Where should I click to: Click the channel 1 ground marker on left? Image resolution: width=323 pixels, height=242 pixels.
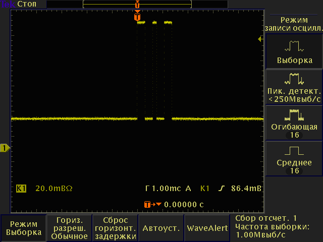(5, 148)
